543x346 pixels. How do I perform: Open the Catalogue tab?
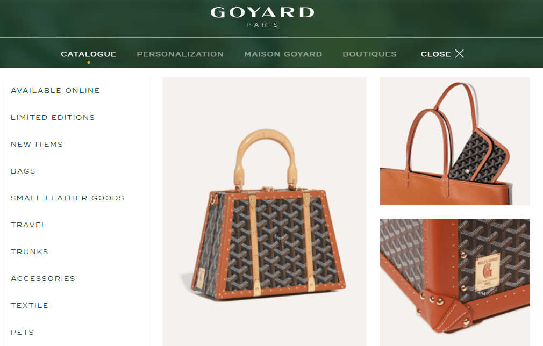(89, 54)
